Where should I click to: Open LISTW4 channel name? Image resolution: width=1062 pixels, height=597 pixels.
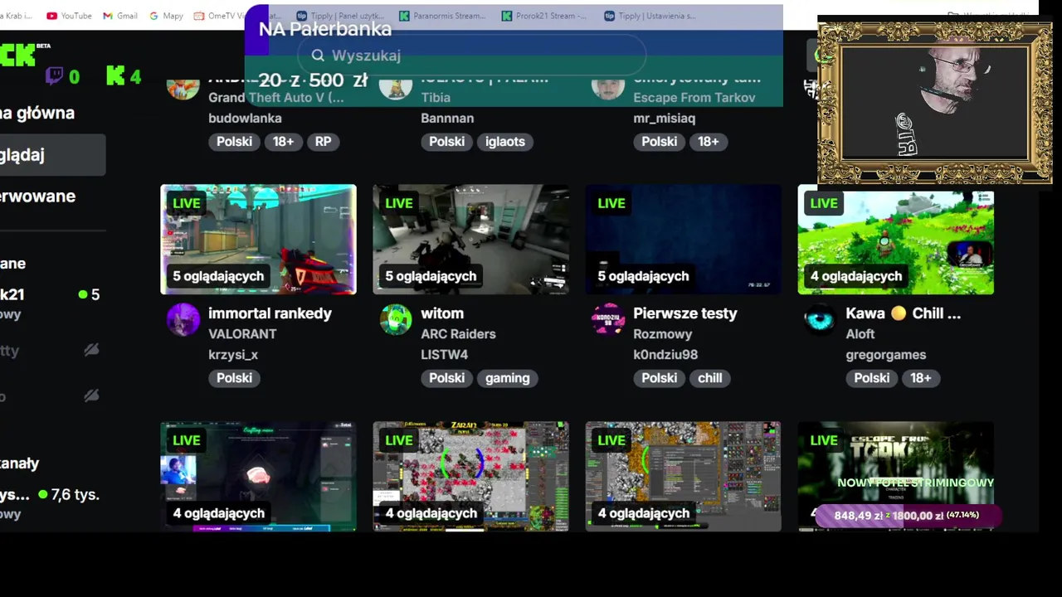coord(444,355)
